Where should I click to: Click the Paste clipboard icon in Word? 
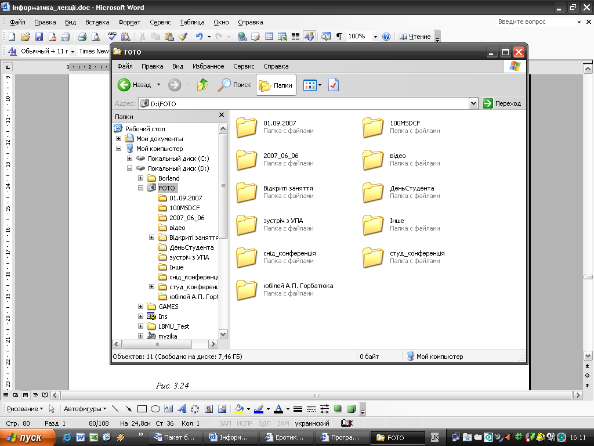(169, 37)
